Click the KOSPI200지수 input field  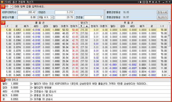tap(27, 12)
